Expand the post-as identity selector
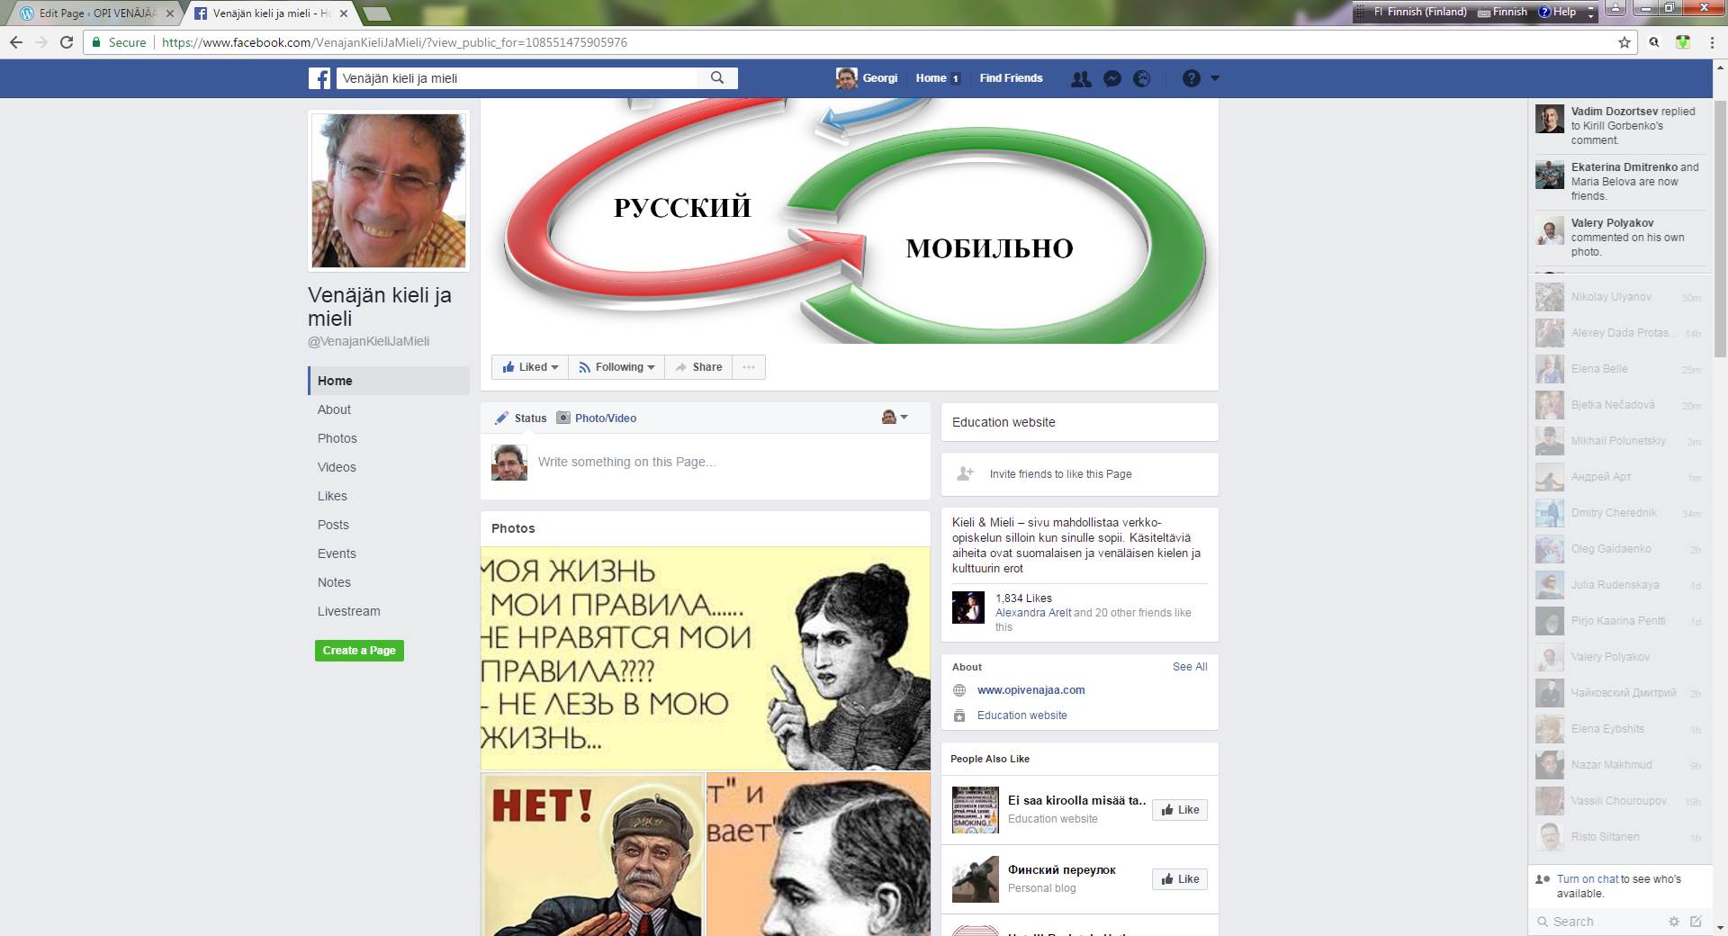Screen dimensions: 1728x936 pyautogui.click(x=895, y=418)
